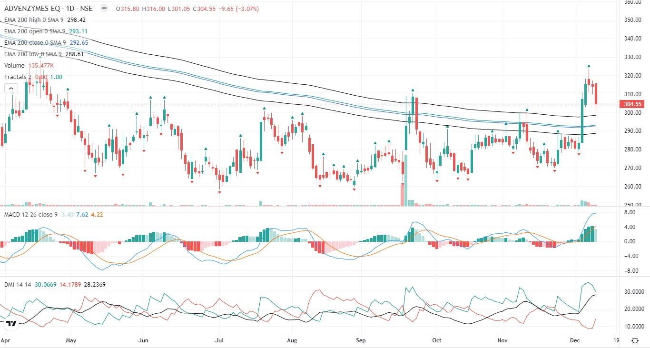Click the "Nov" label on the time axis
The image size is (650, 349).
coord(502,340)
